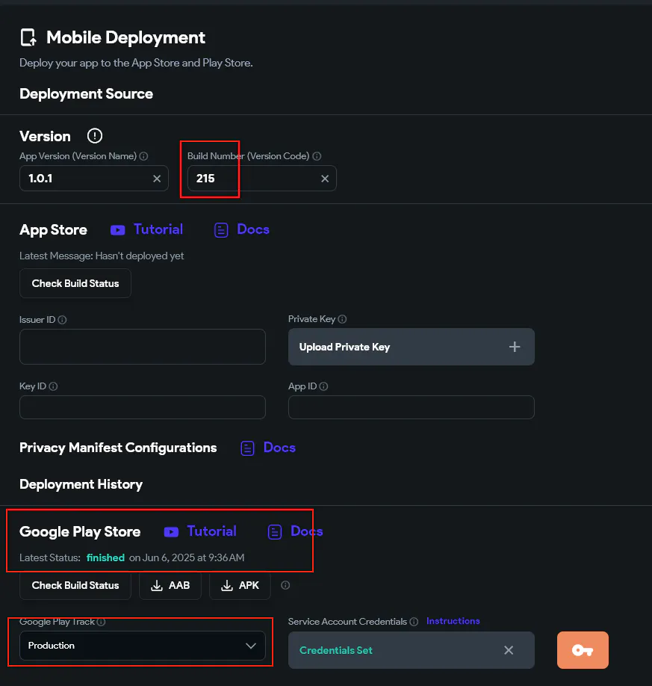The width and height of the screenshot is (652, 686).
Task: Open Google Play Store Docs link
Action: coord(295,531)
